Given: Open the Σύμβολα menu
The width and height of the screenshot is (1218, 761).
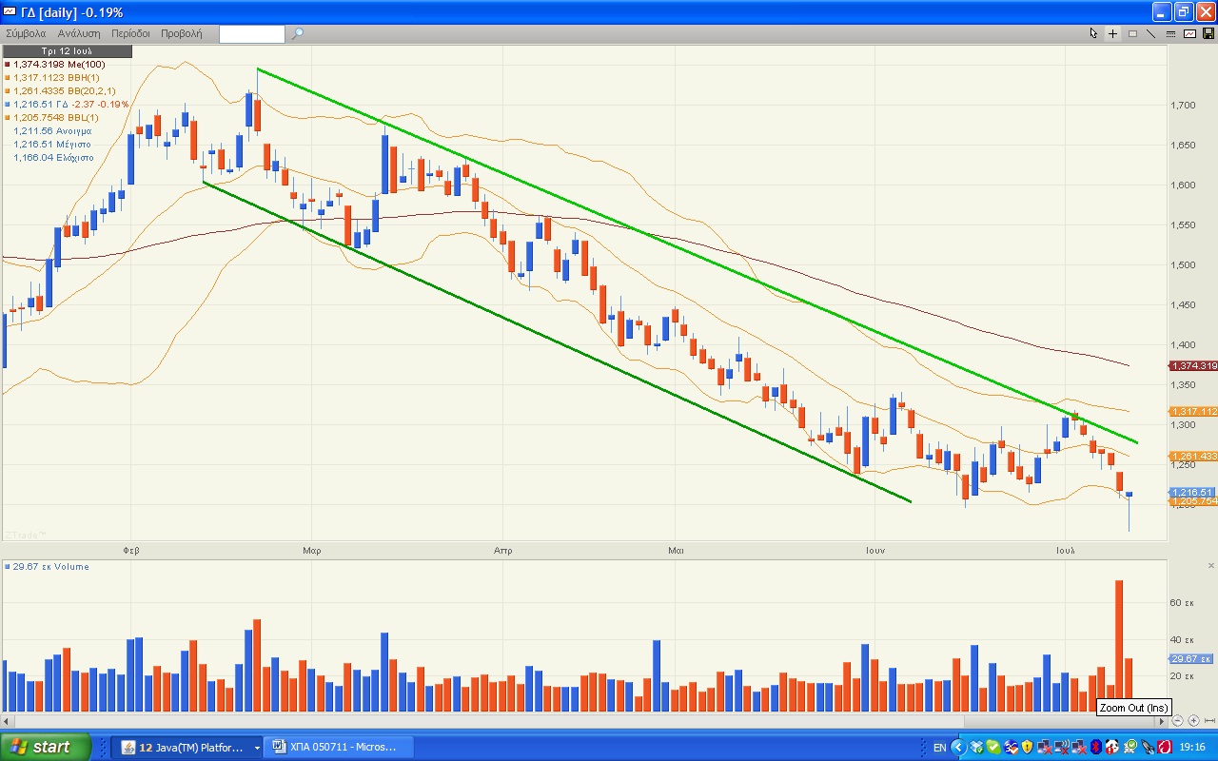Looking at the screenshot, I should pyautogui.click(x=27, y=33).
